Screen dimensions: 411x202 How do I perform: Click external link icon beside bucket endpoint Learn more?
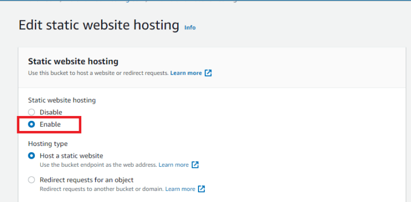[195, 165]
